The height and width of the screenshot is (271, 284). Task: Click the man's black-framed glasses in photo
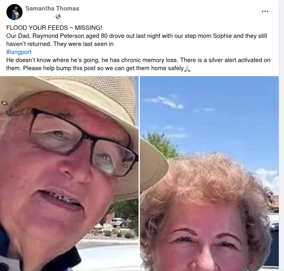[83, 142]
